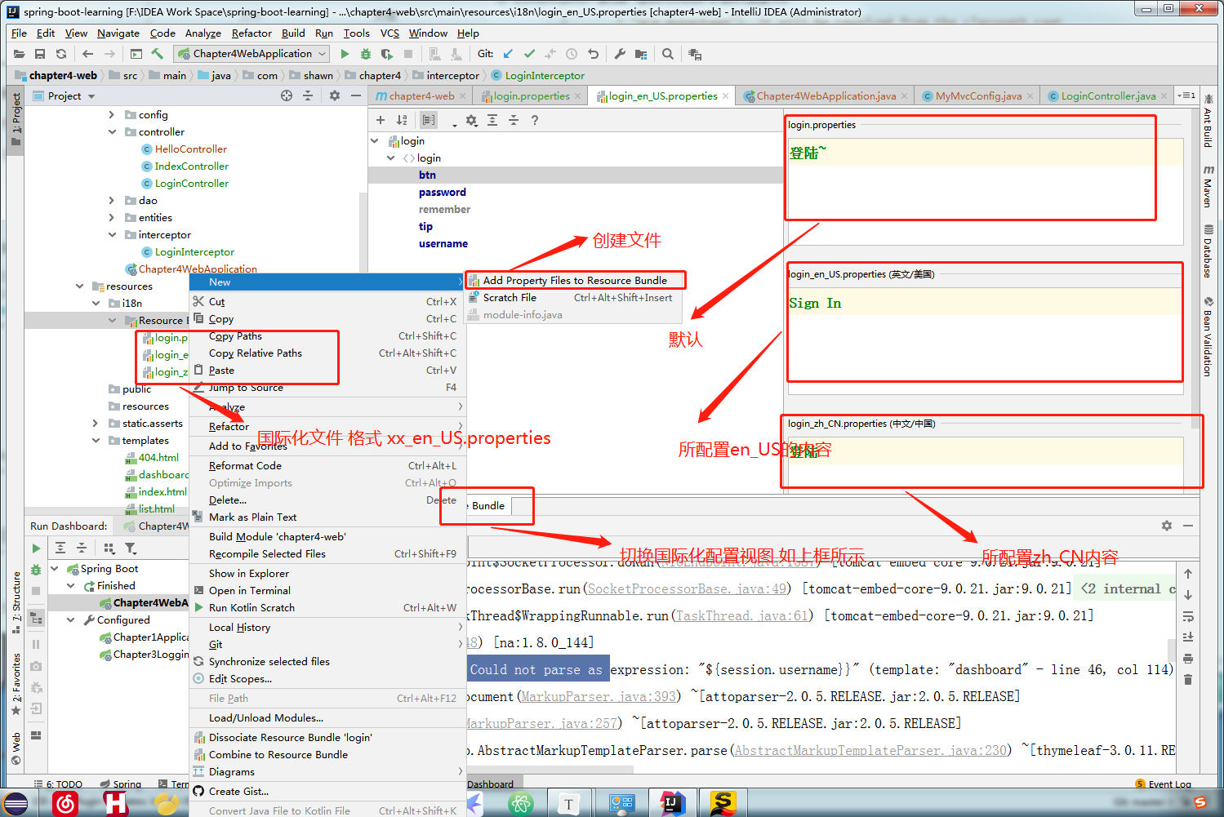Expand the dao folder
Viewport: 1224px width, 817px height.
[x=112, y=200]
